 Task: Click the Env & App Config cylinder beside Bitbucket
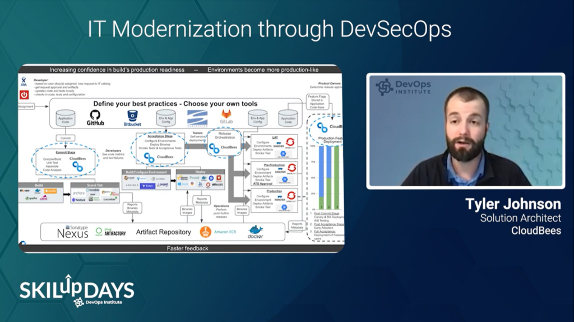pos(166,118)
